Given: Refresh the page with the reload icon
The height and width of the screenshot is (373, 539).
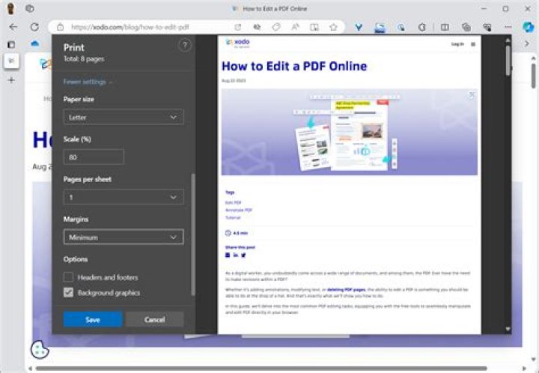Looking at the screenshot, I should coord(34,27).
